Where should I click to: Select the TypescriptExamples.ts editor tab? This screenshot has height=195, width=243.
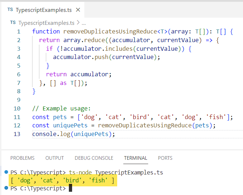click(43, 10)
